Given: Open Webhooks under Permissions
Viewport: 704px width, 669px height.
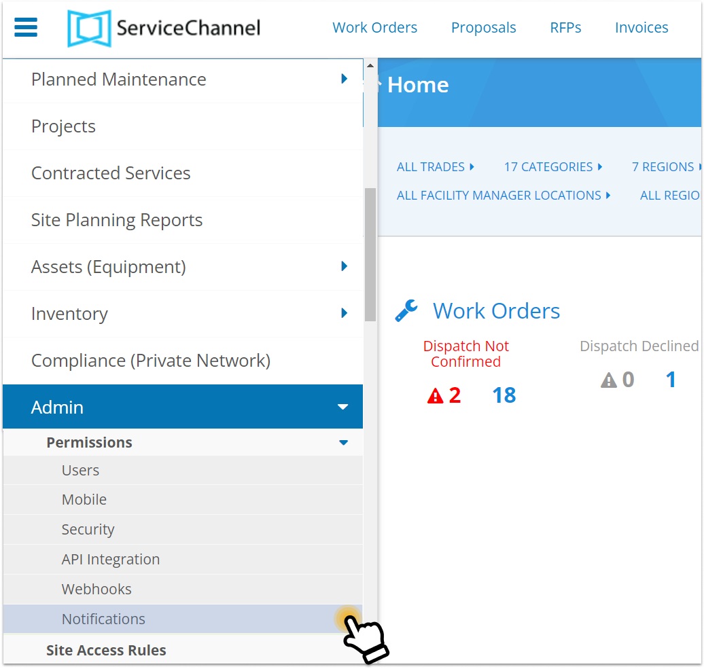Looking at the screenshot, I should coord(183,589).
